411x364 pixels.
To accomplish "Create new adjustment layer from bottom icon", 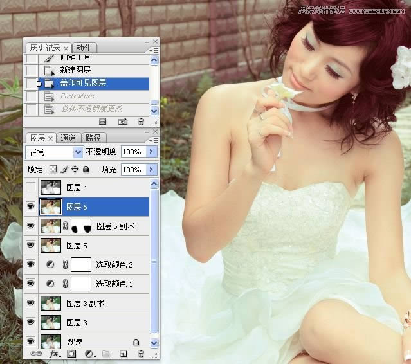I will click(x=89, y=354).
